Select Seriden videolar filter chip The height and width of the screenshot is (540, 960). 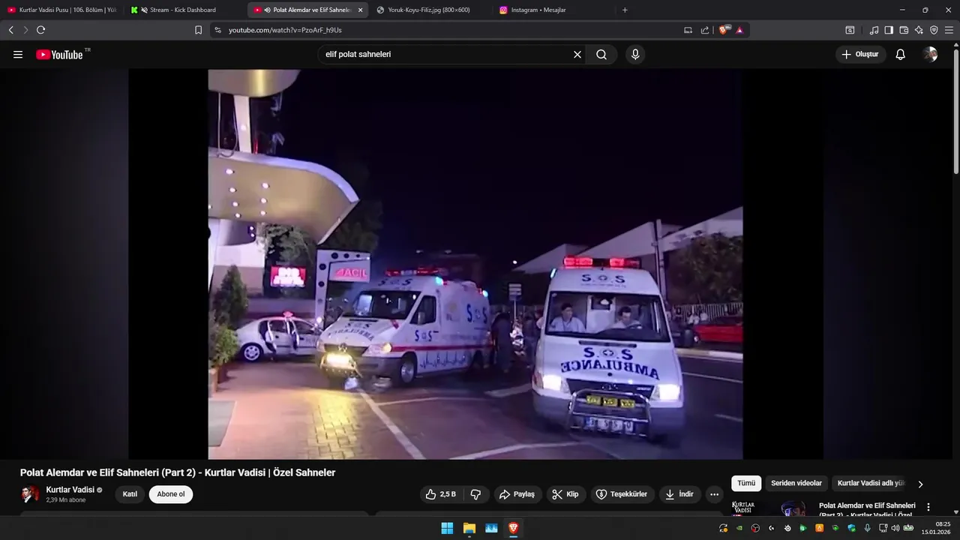pos(796,484)
